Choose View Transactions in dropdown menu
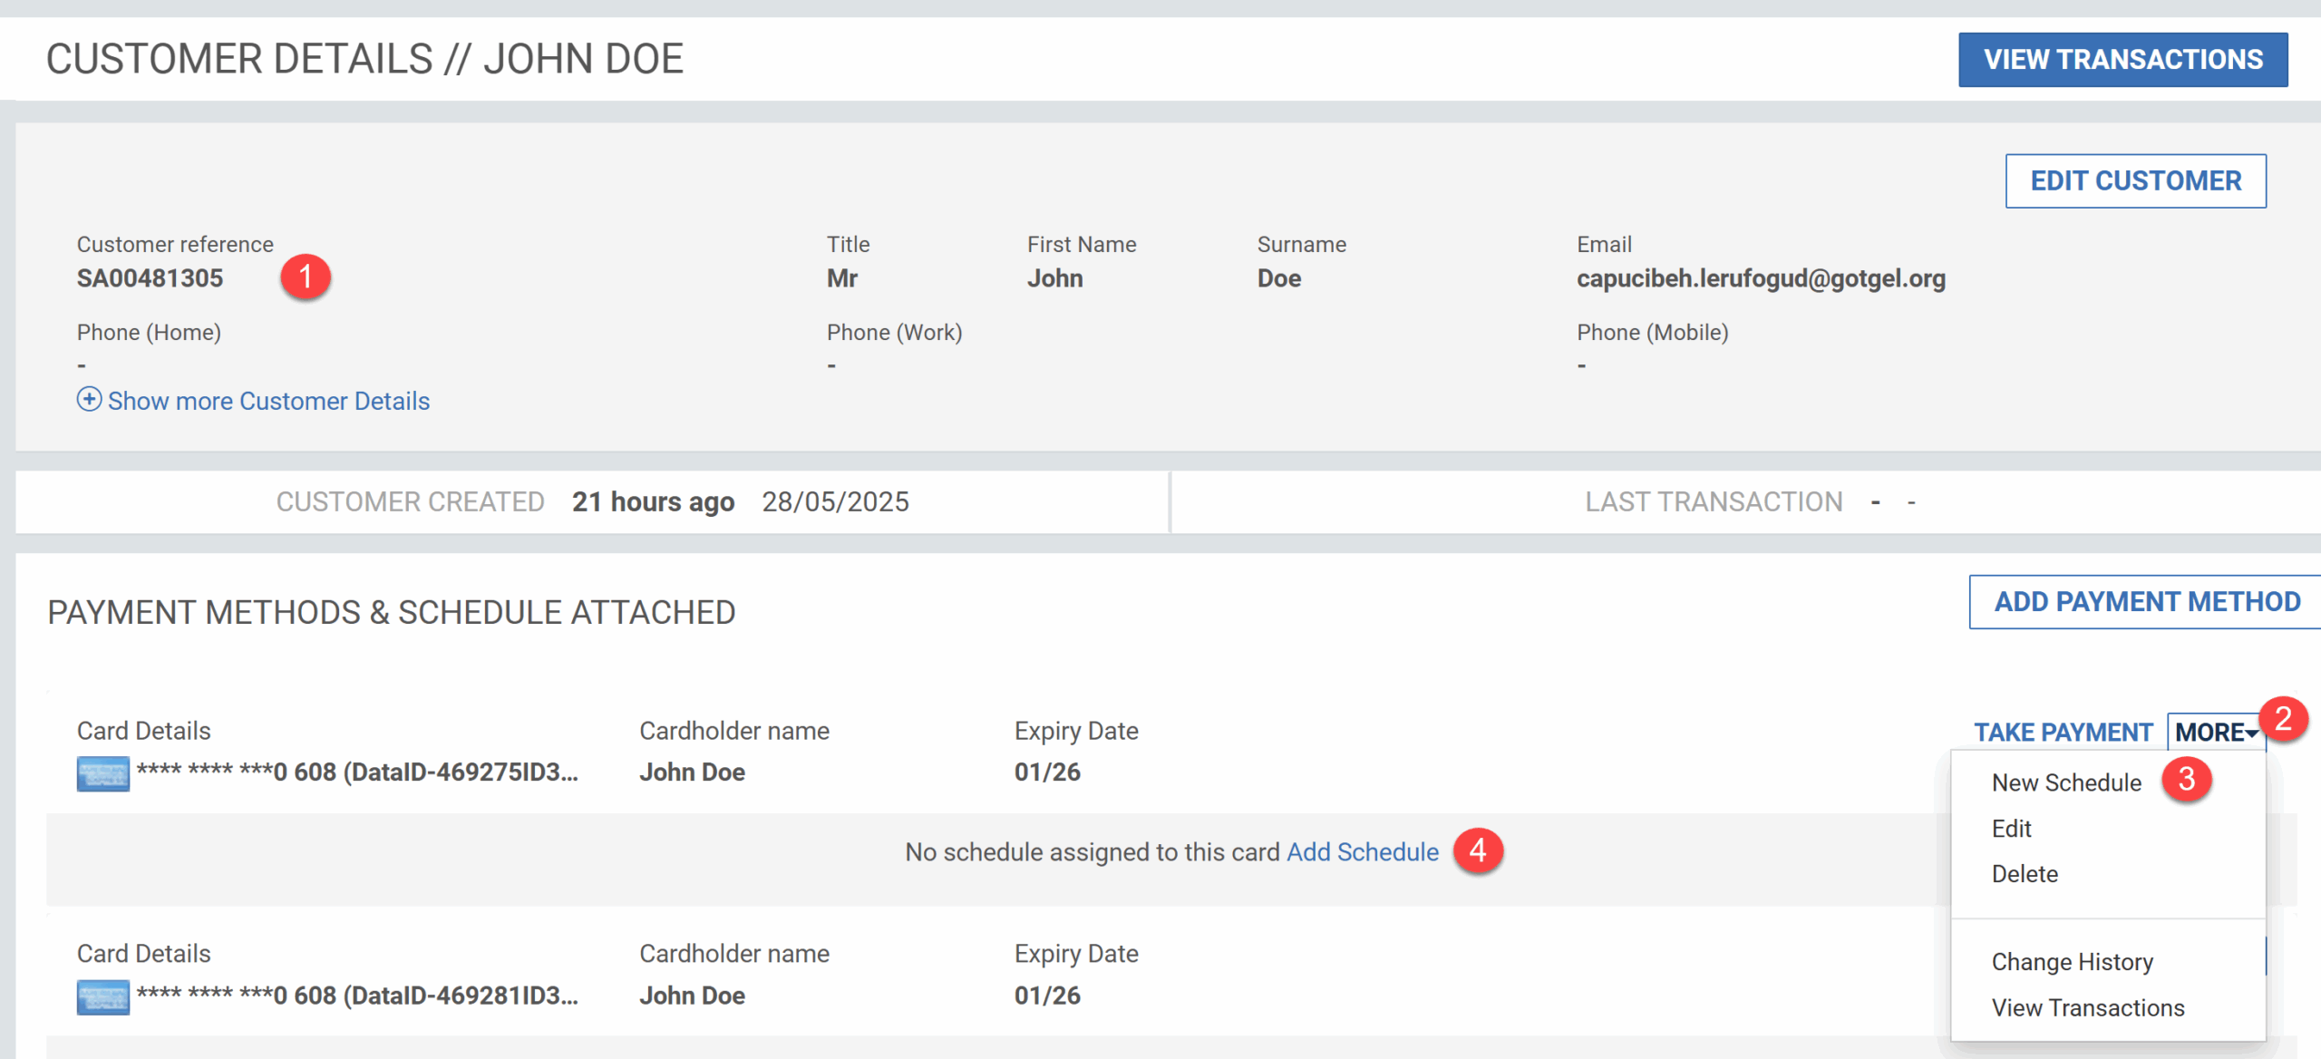2321x1059 pixels. click(x=2088, y=1007)
